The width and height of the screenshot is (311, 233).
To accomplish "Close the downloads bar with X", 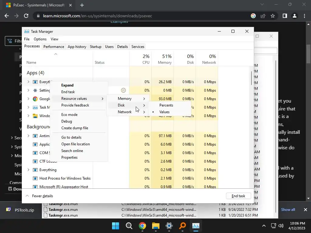I will click(306, 210).
